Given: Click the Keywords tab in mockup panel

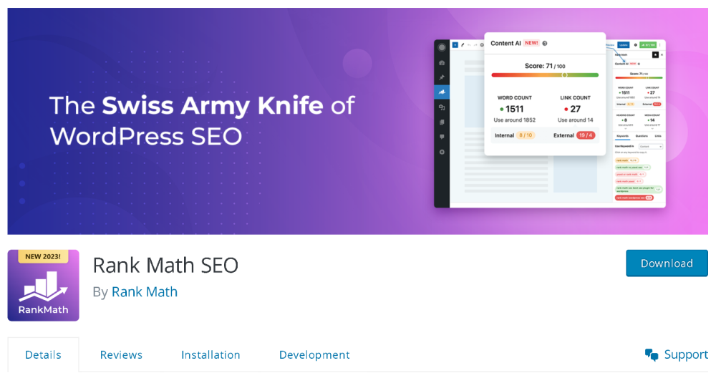Looking at the screenshot, I should tap(622, 136).
